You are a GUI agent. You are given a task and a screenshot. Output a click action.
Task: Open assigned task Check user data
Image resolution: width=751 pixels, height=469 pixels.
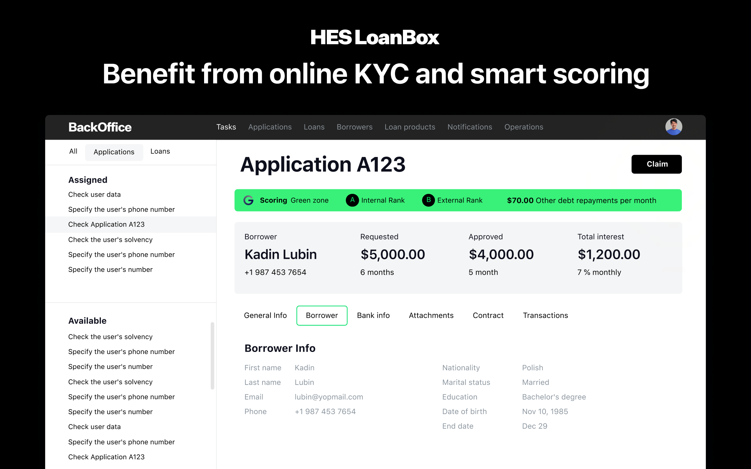(x=94, y=195)
